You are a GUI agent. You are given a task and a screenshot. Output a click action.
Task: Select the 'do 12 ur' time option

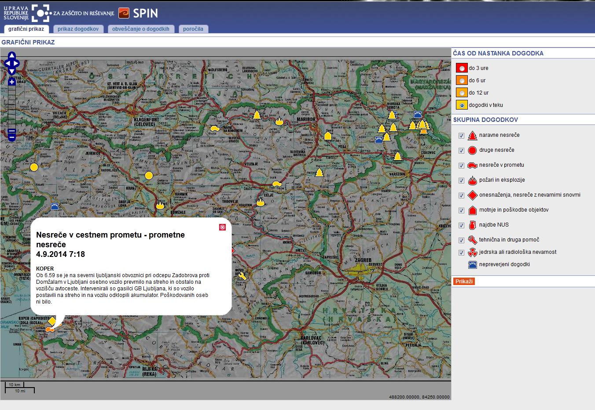click(462, 93)
